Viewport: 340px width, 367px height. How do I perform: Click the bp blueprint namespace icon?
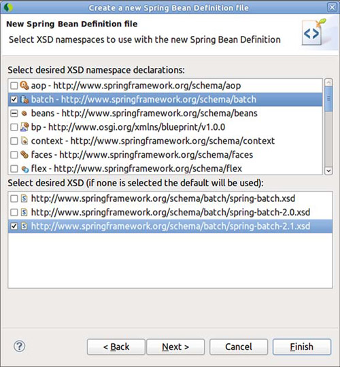point(24,127)
